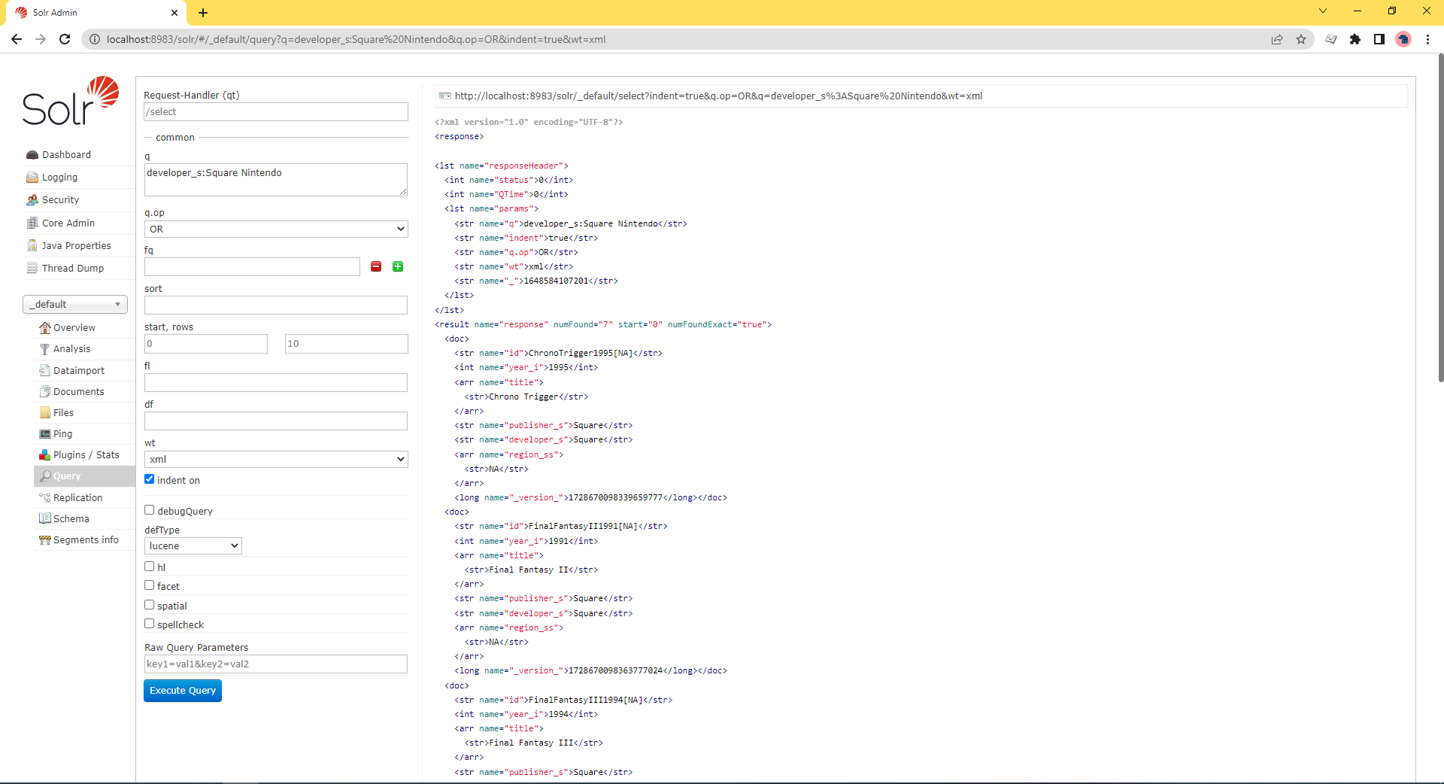This screenshot has height=784, width=1444.
Task: Open the q.op dropdown showing OR
Action: point(276,229)
